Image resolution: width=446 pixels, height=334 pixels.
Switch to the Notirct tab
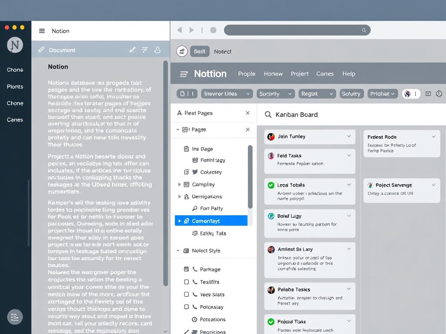[x=223, y=51]
